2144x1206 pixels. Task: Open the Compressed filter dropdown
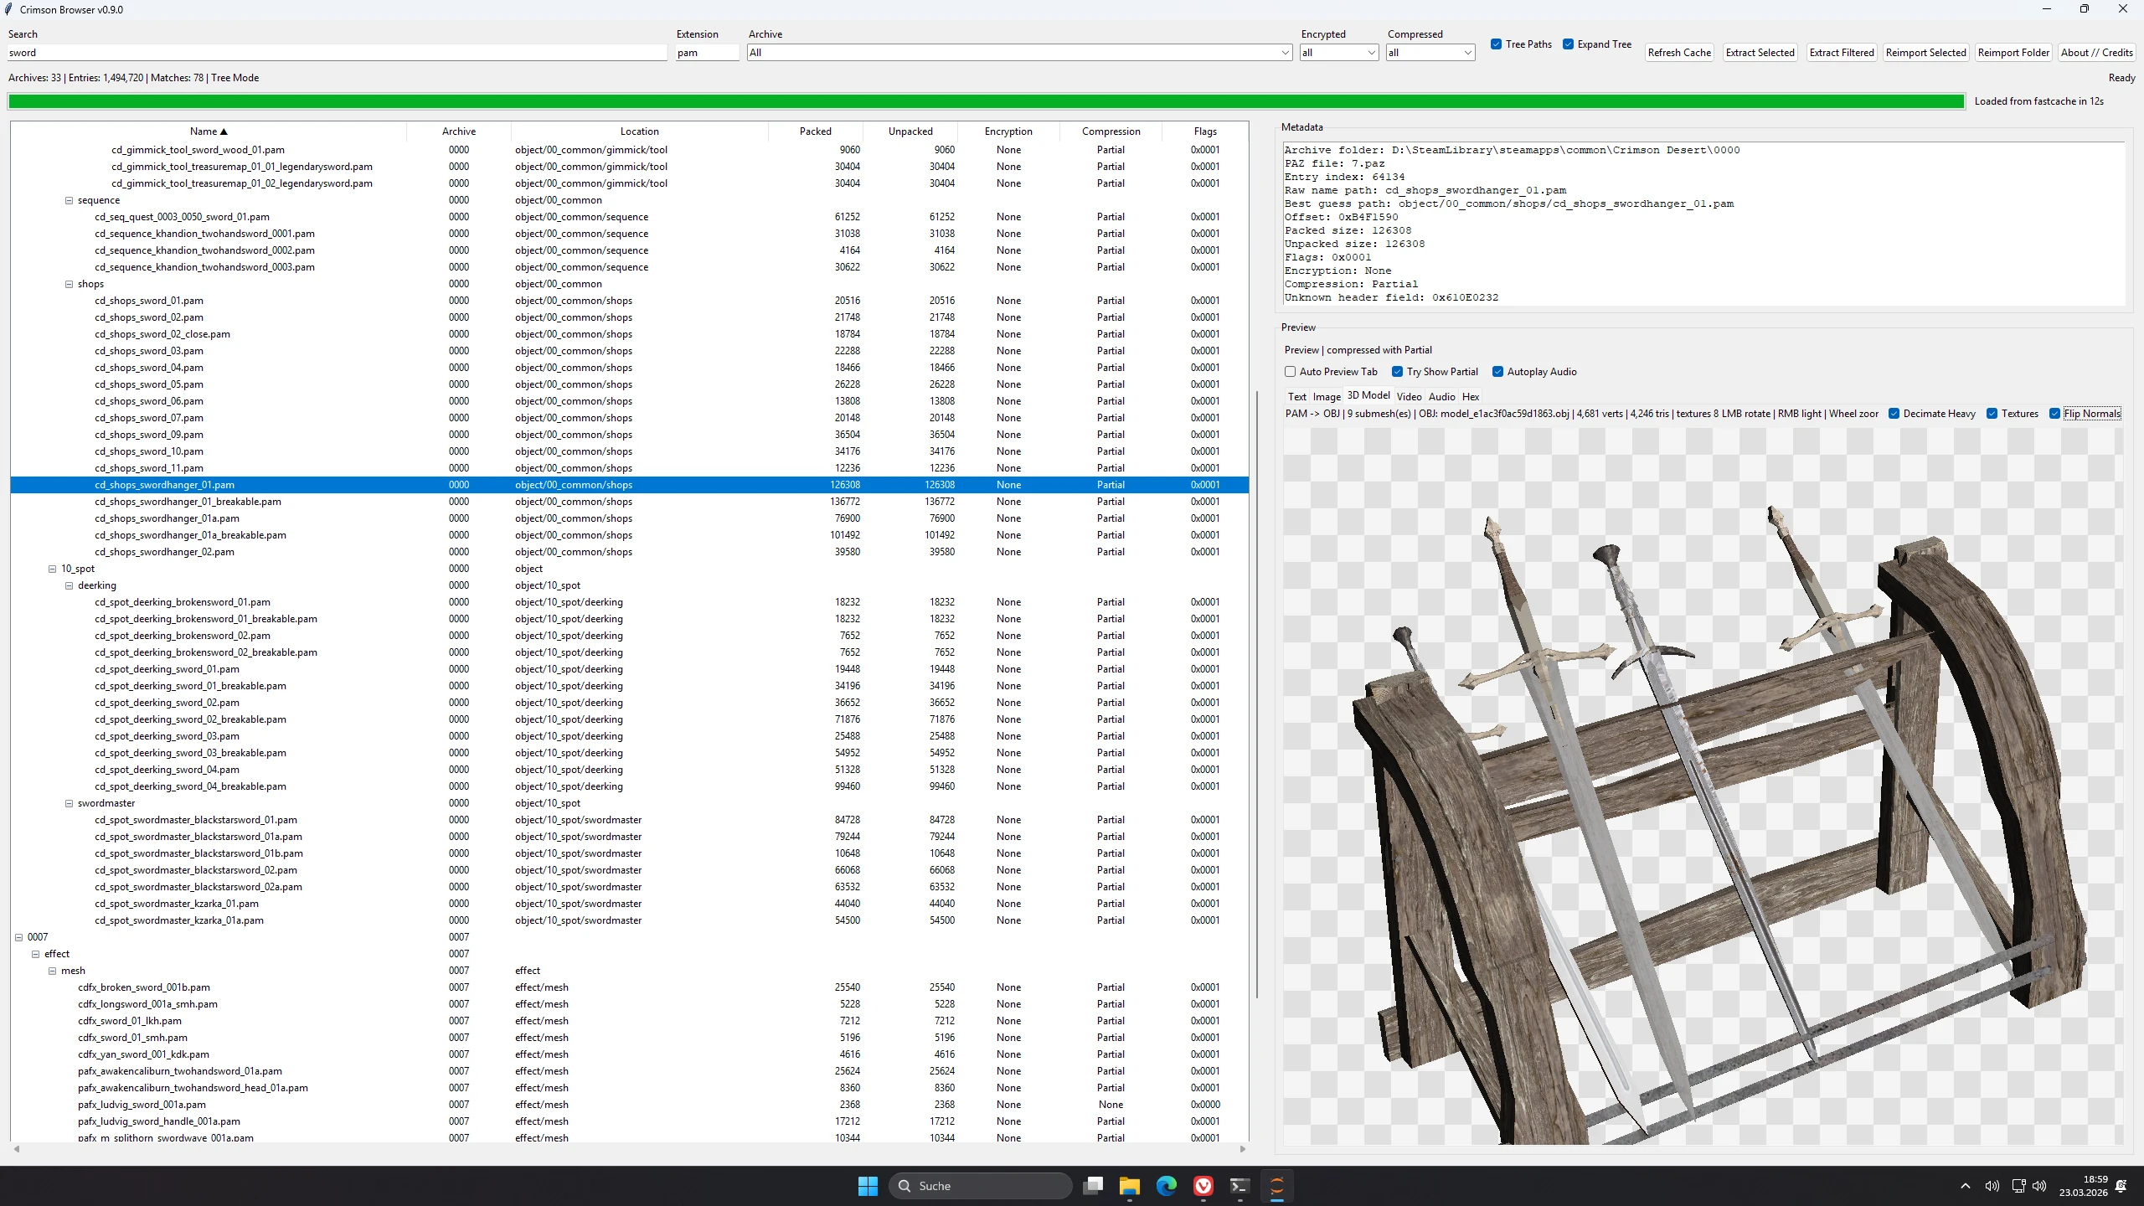pyautogui.click(x=1467, y=53)
